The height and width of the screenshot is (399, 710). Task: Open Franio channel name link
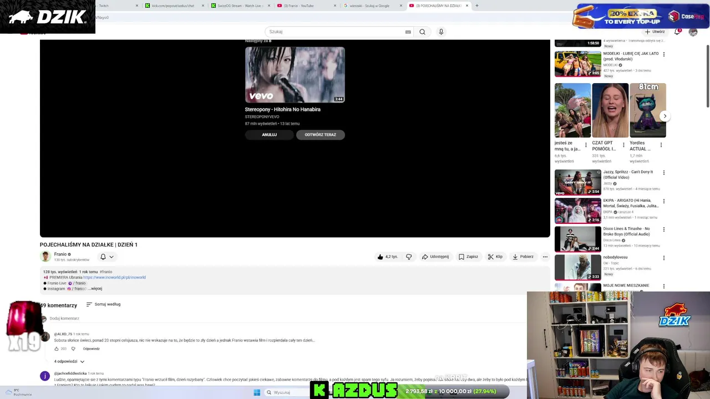[60, 254]
